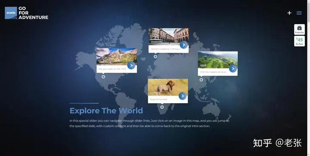Screen dimensions: 310x156
Task: Click the Europe card arrow button
Action: click(184, 45)
